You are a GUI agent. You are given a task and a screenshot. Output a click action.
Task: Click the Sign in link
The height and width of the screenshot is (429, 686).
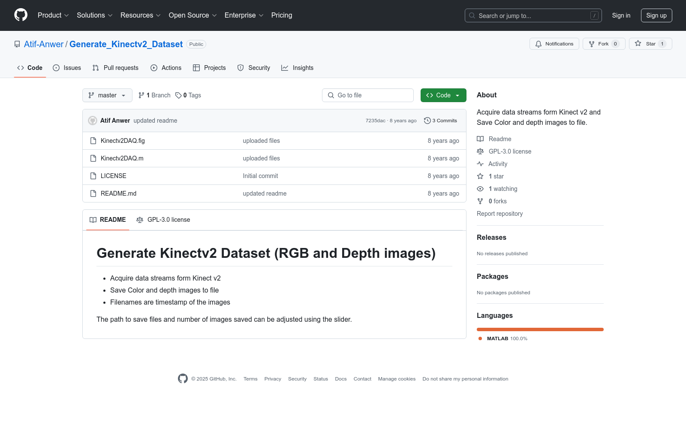click(621, 15)
